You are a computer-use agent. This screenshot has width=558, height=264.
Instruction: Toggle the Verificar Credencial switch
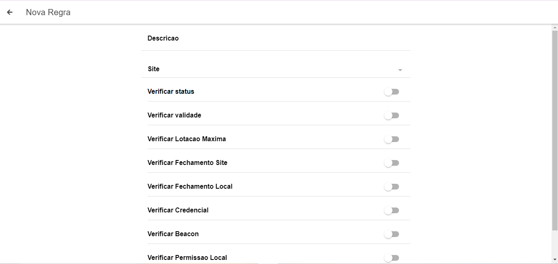392,210
